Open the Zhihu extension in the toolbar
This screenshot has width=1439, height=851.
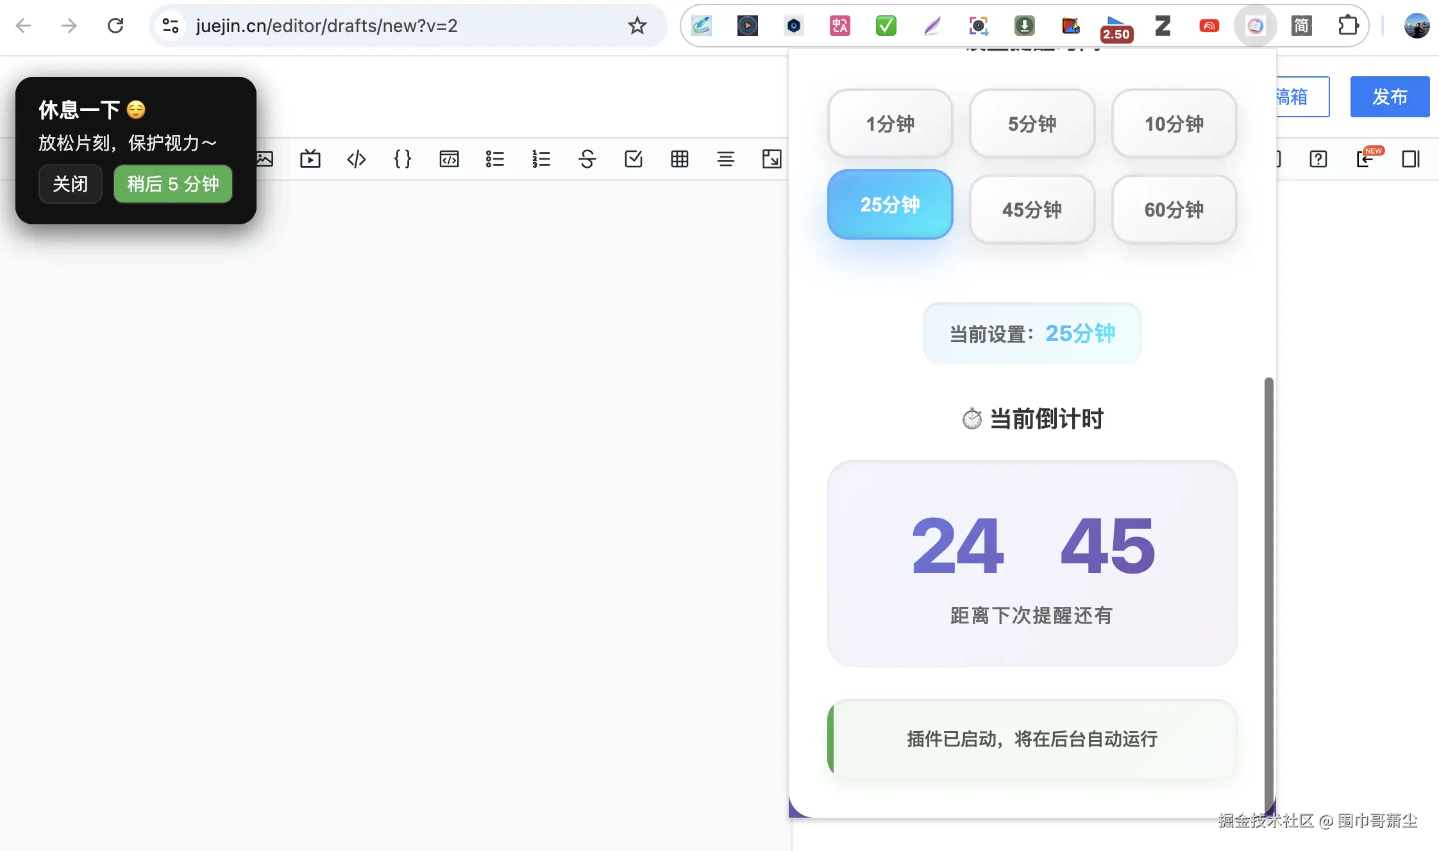(x=1163, y=26)
